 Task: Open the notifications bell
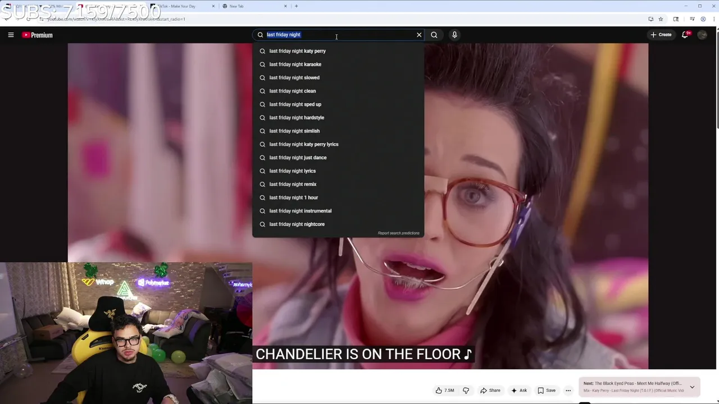(685, 35)
